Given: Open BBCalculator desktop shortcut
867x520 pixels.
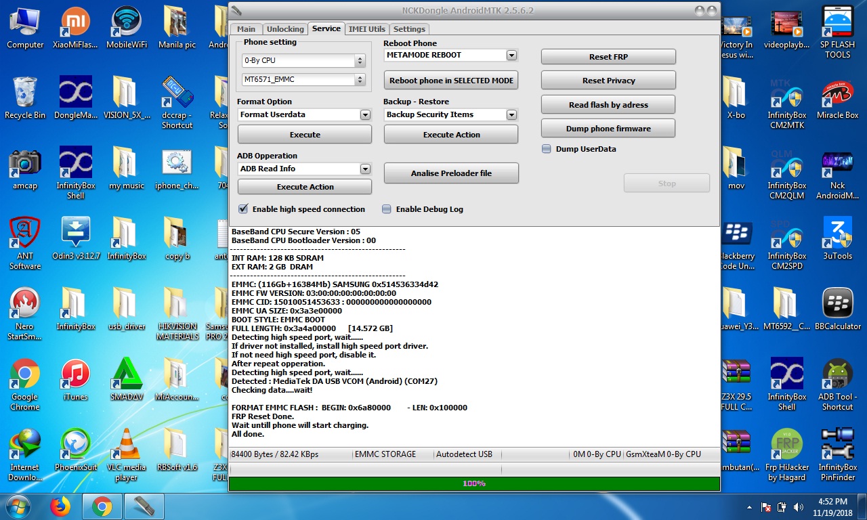Looking at the screenshot, I should tap(837, 310).
